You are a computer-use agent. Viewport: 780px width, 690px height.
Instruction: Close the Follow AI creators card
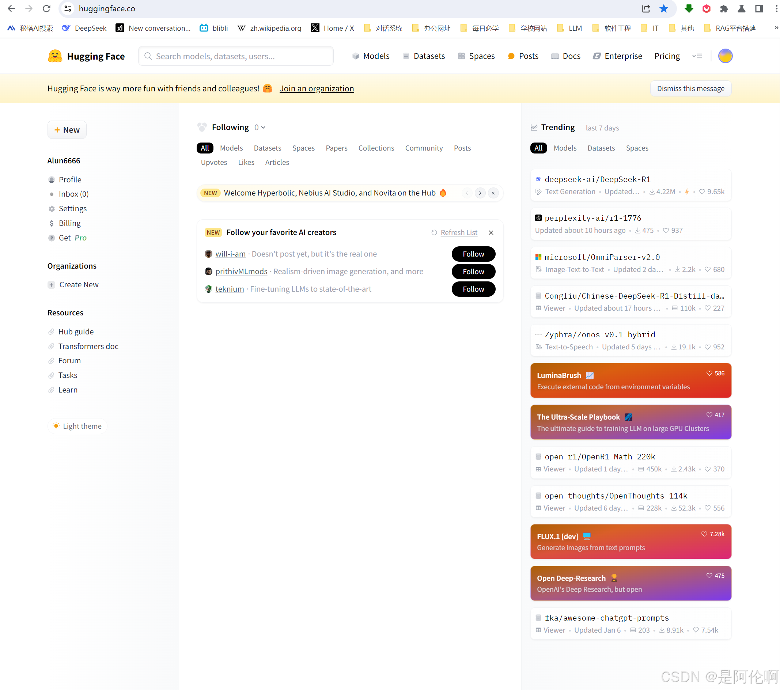[491, 232]
